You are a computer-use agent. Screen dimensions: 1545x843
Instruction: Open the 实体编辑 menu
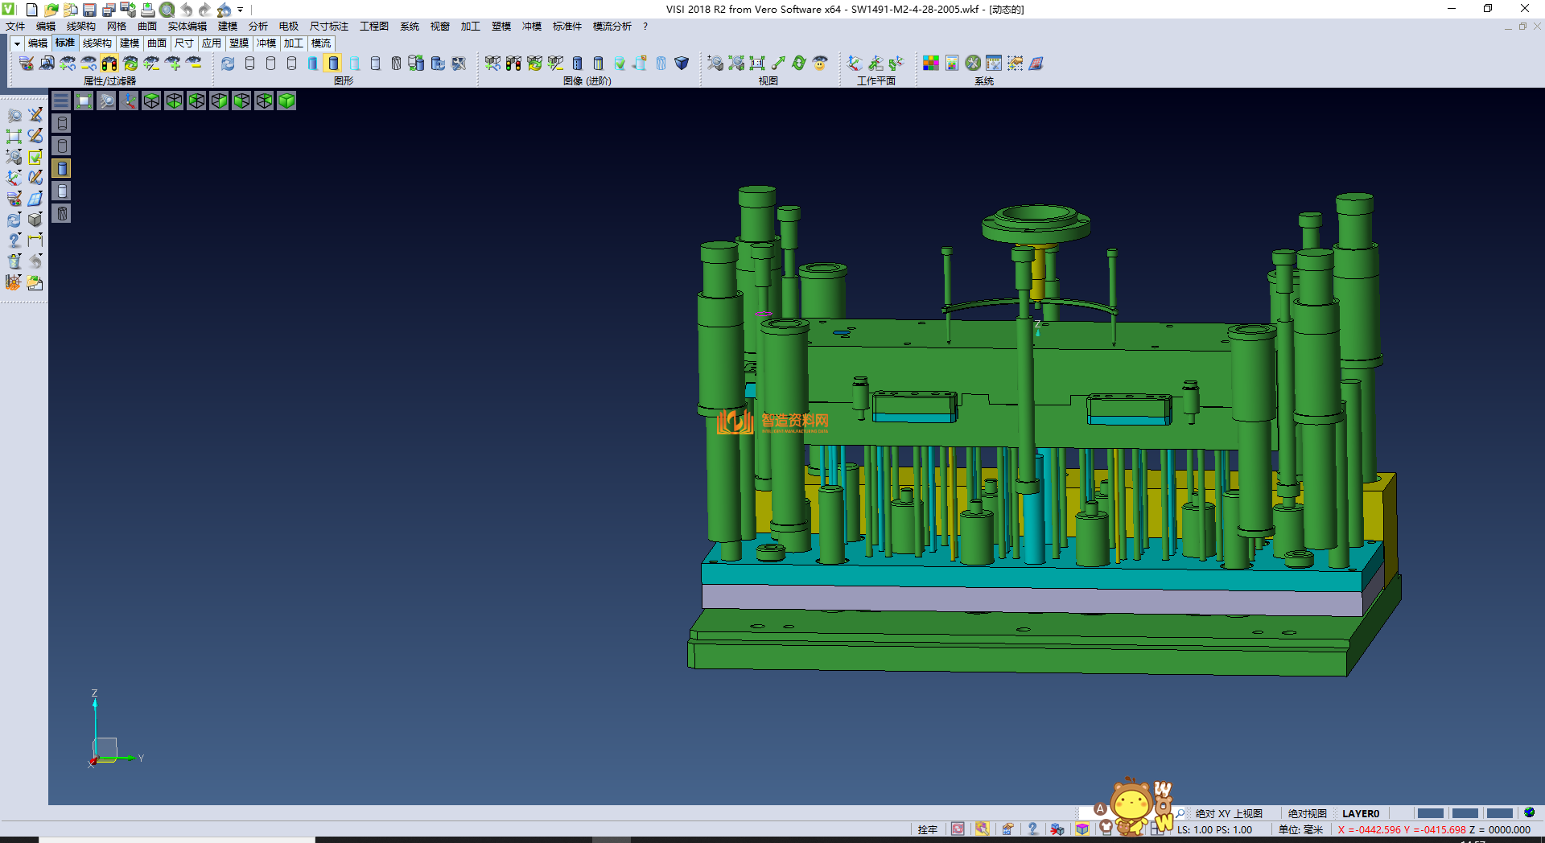tap(187, 27)
